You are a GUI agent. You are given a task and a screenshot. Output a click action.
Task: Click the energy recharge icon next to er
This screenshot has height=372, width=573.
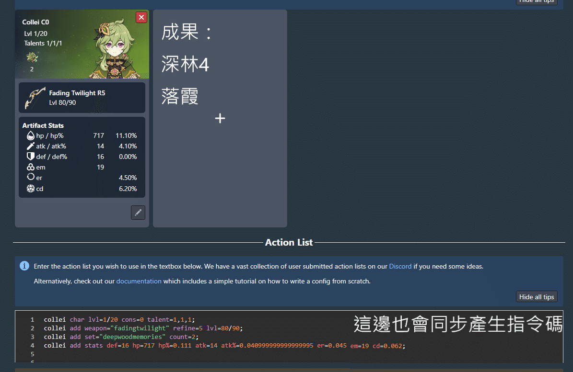pyautogui.click(x=31, y=177)
